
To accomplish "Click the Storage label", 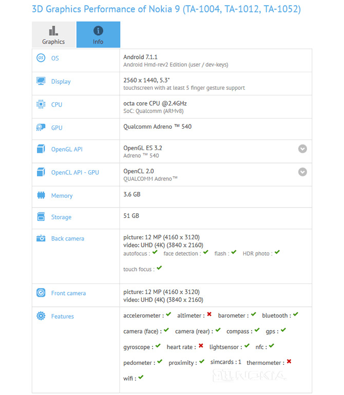I will tap(61, 217).
